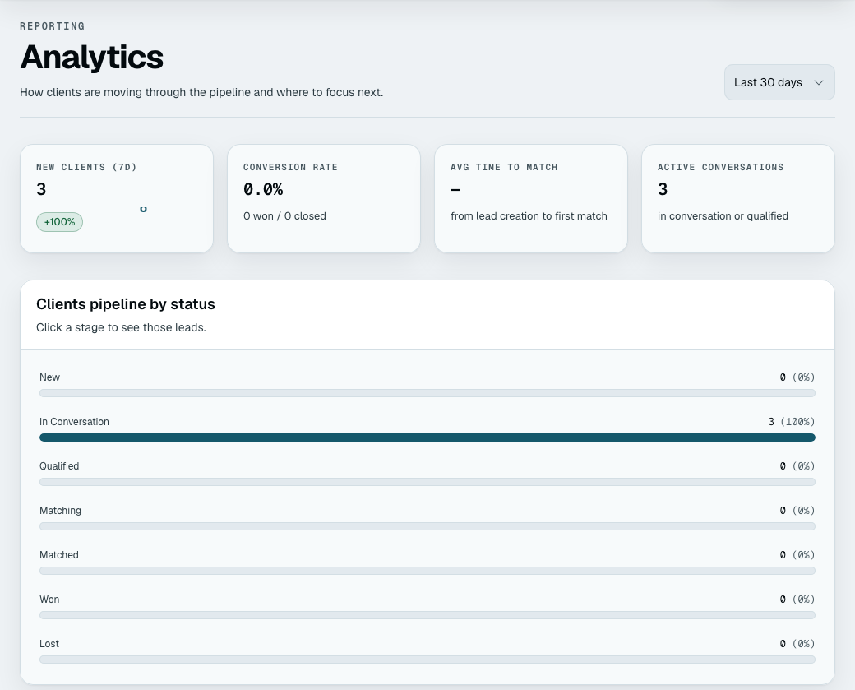Click 'Click a stage to see those leads.'
855x690 pixels.
pos(121,328)
